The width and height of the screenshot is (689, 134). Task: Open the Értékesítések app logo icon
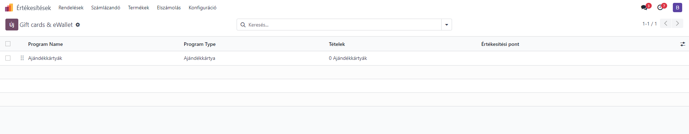(x=9, y=8)
